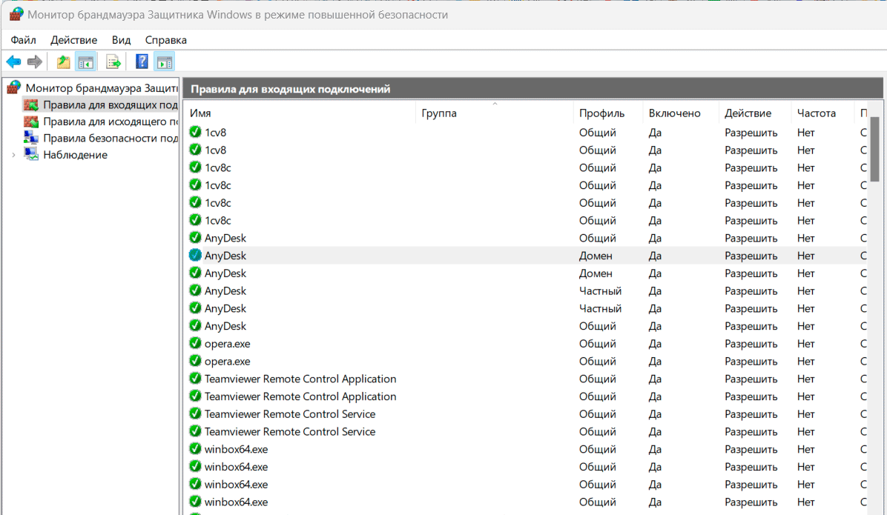887x515 pixels.
Task: Expand the Наблюдение tree node
Action: pos(13,155)
